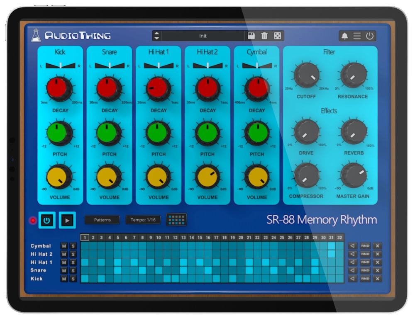
Task: Click the AudioThing flask logo
Action: (x=36, y=36)
